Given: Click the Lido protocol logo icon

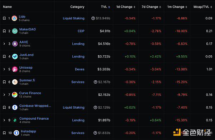Looking at the screenshot, I should (14, 18).
